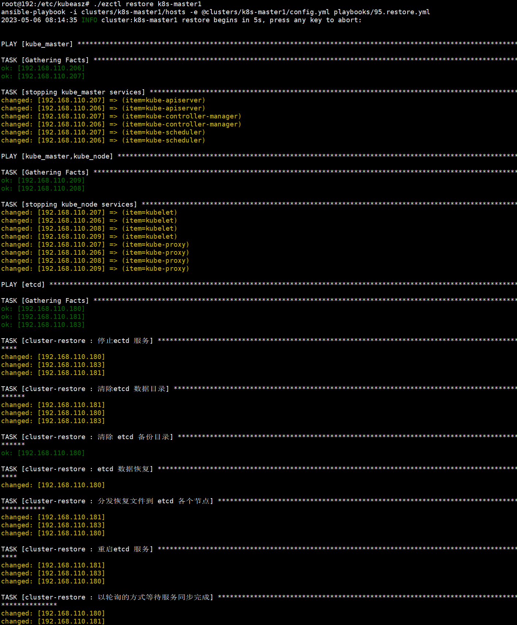Click the 'ok: [192.168.110.206]' line
Screen dimensions: 517x625
[43, 68]
